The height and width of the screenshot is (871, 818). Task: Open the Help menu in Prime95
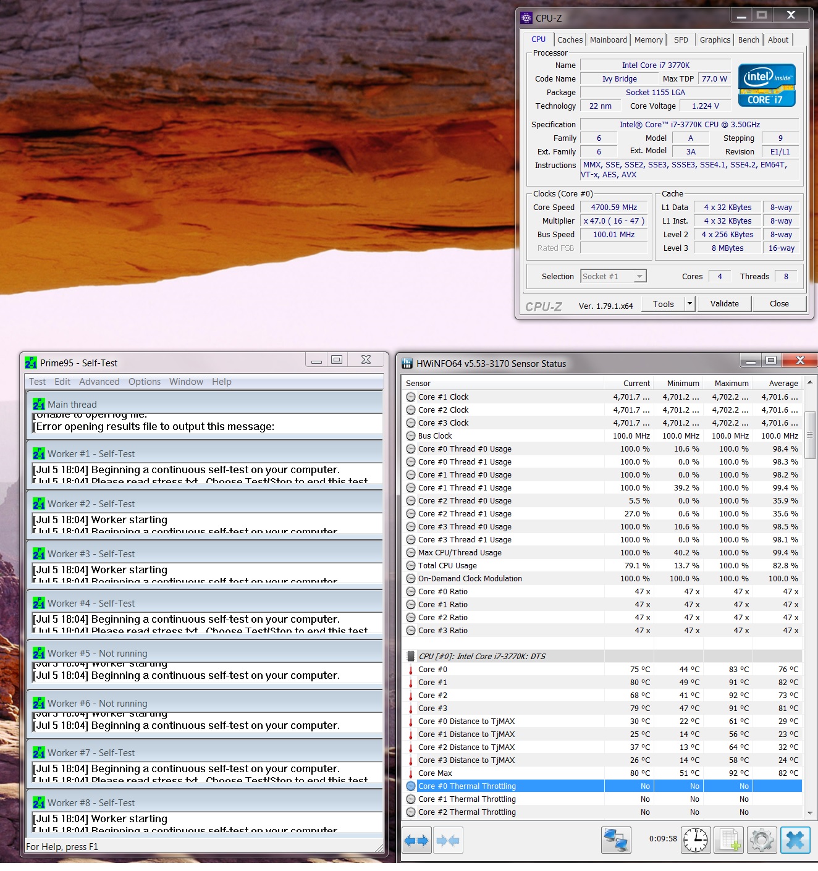click(x=222, y=382)
